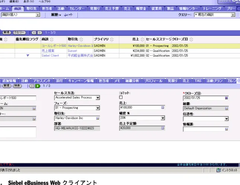240x185 pixels.
Task: Open the 組織分析 view tab
Action: click(x=132, y=81)
